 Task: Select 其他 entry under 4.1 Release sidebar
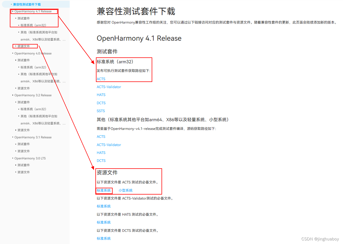43,36
